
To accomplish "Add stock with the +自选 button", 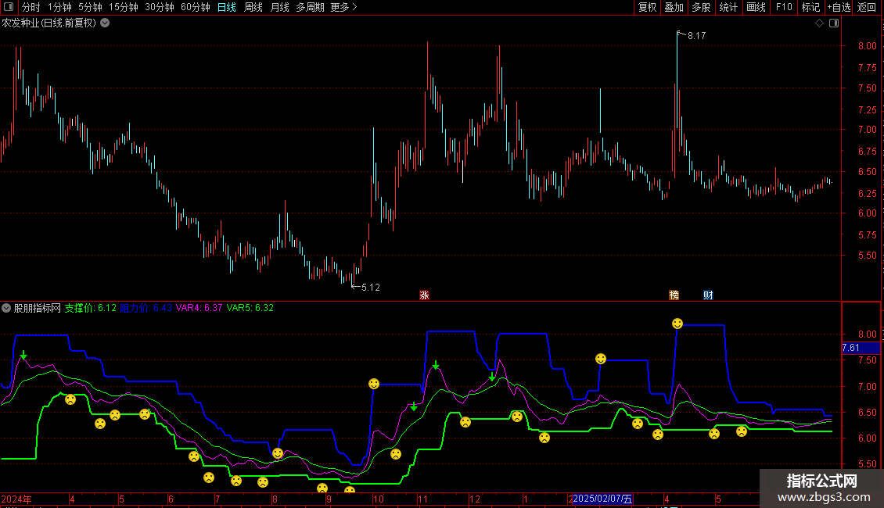I will [839, 7].
